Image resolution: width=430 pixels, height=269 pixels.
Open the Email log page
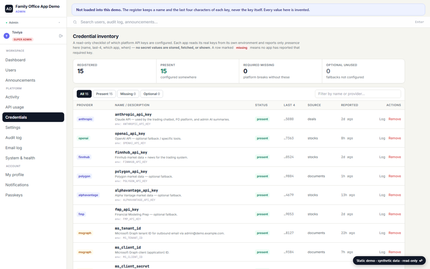[x=14, y=148]
